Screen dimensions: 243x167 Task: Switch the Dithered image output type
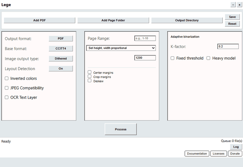tap(61, 59)
